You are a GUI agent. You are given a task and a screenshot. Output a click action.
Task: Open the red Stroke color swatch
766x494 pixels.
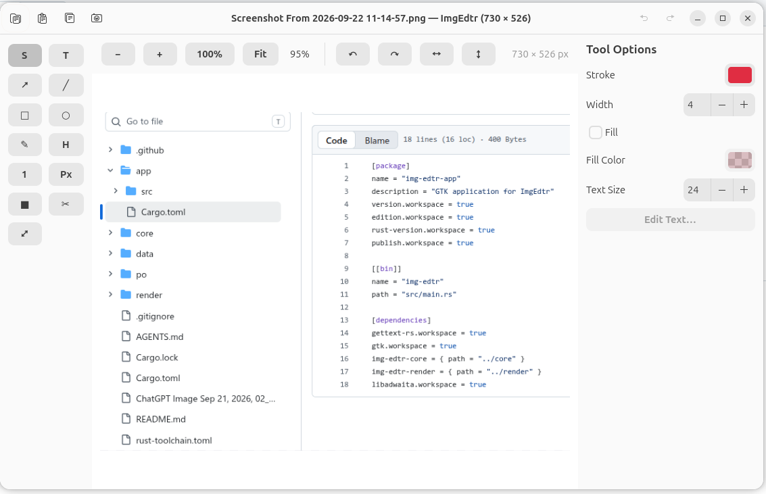point(740,75)
